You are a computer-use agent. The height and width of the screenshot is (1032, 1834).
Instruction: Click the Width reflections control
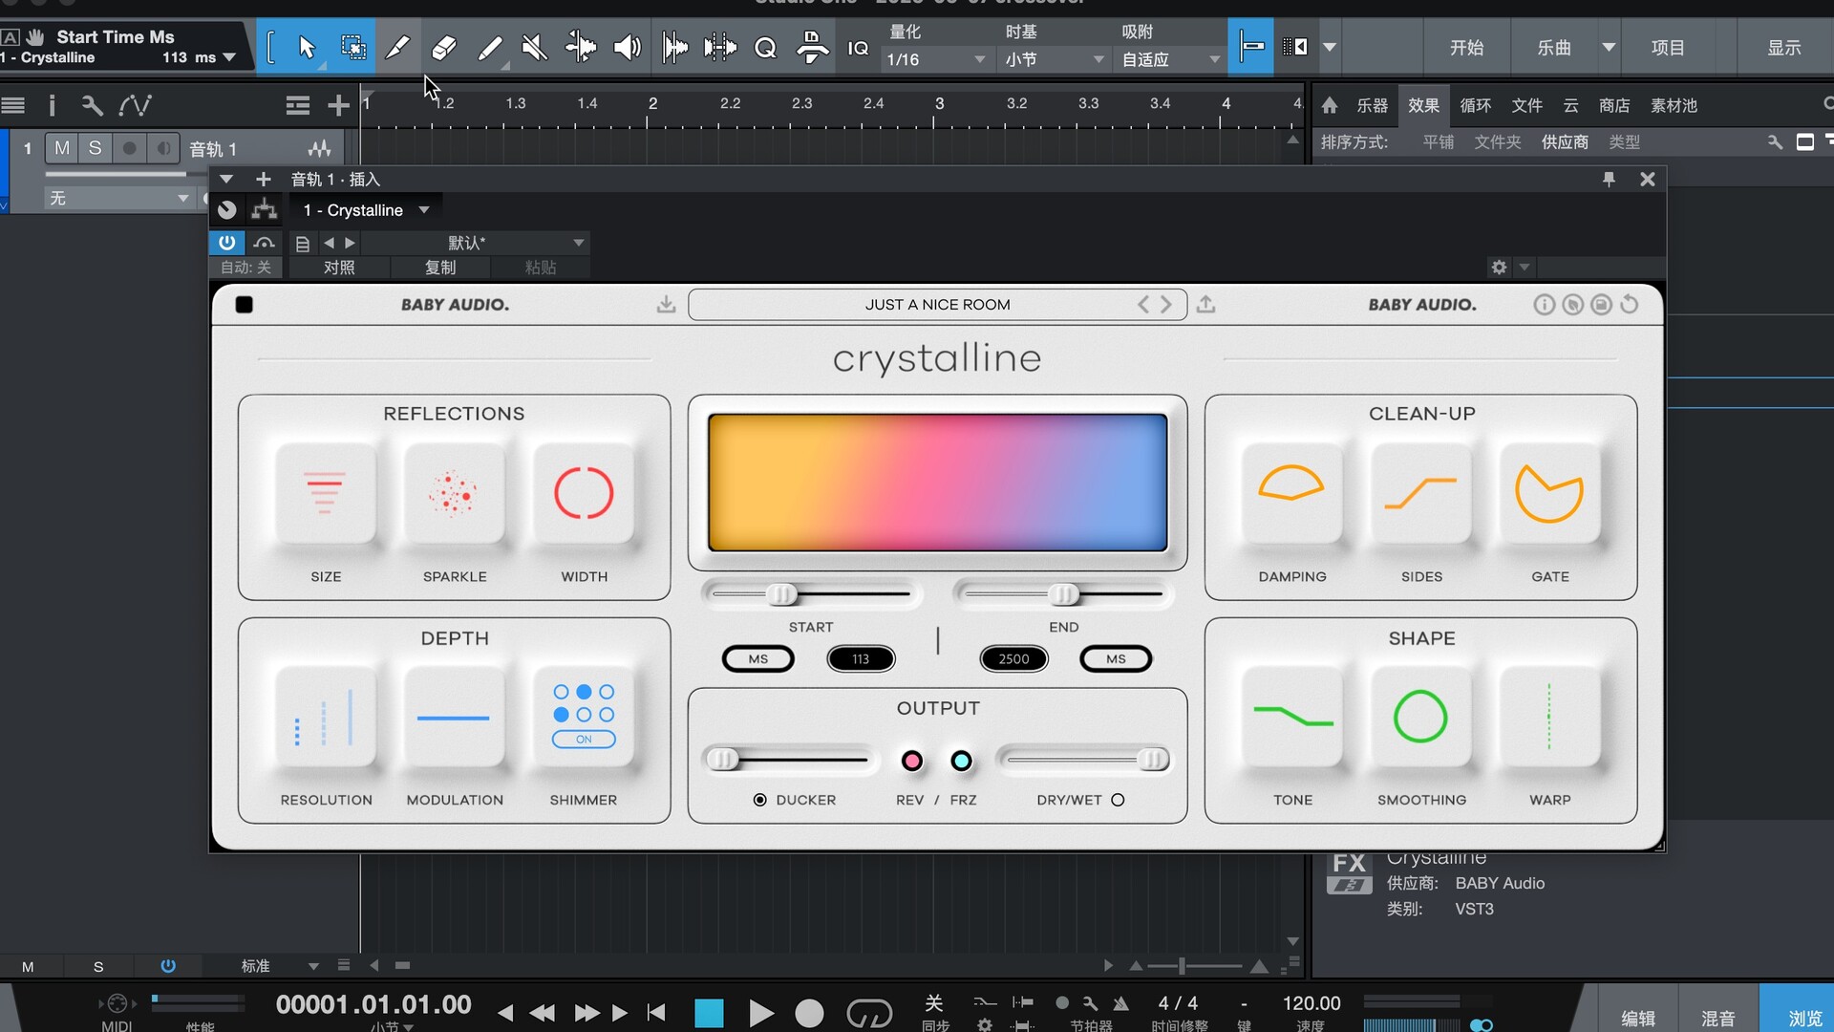[x=584, y=493]
